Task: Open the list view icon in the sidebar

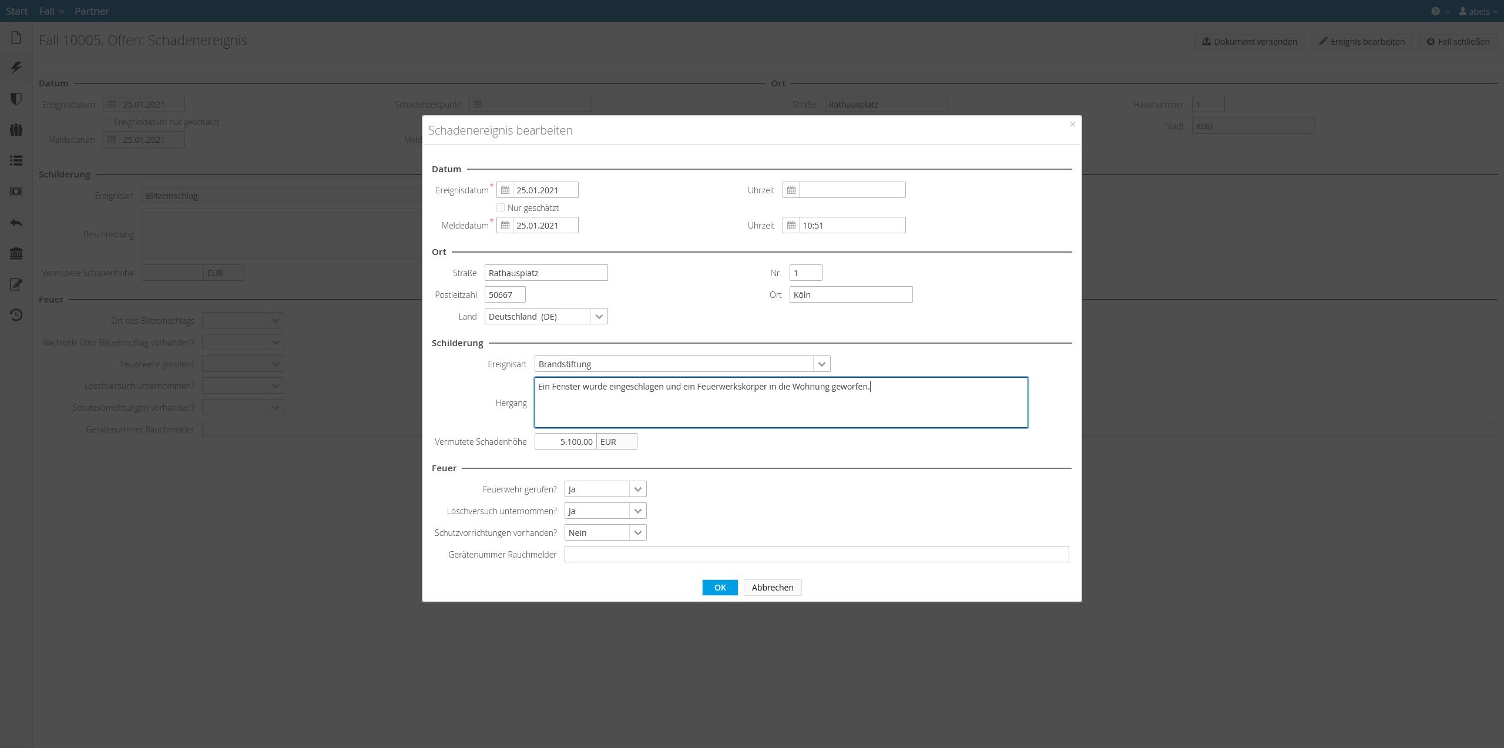Action: 16,160
